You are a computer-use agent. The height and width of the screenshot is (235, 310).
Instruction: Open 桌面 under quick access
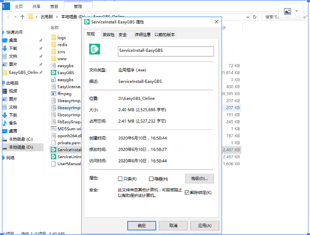[13, 40]
